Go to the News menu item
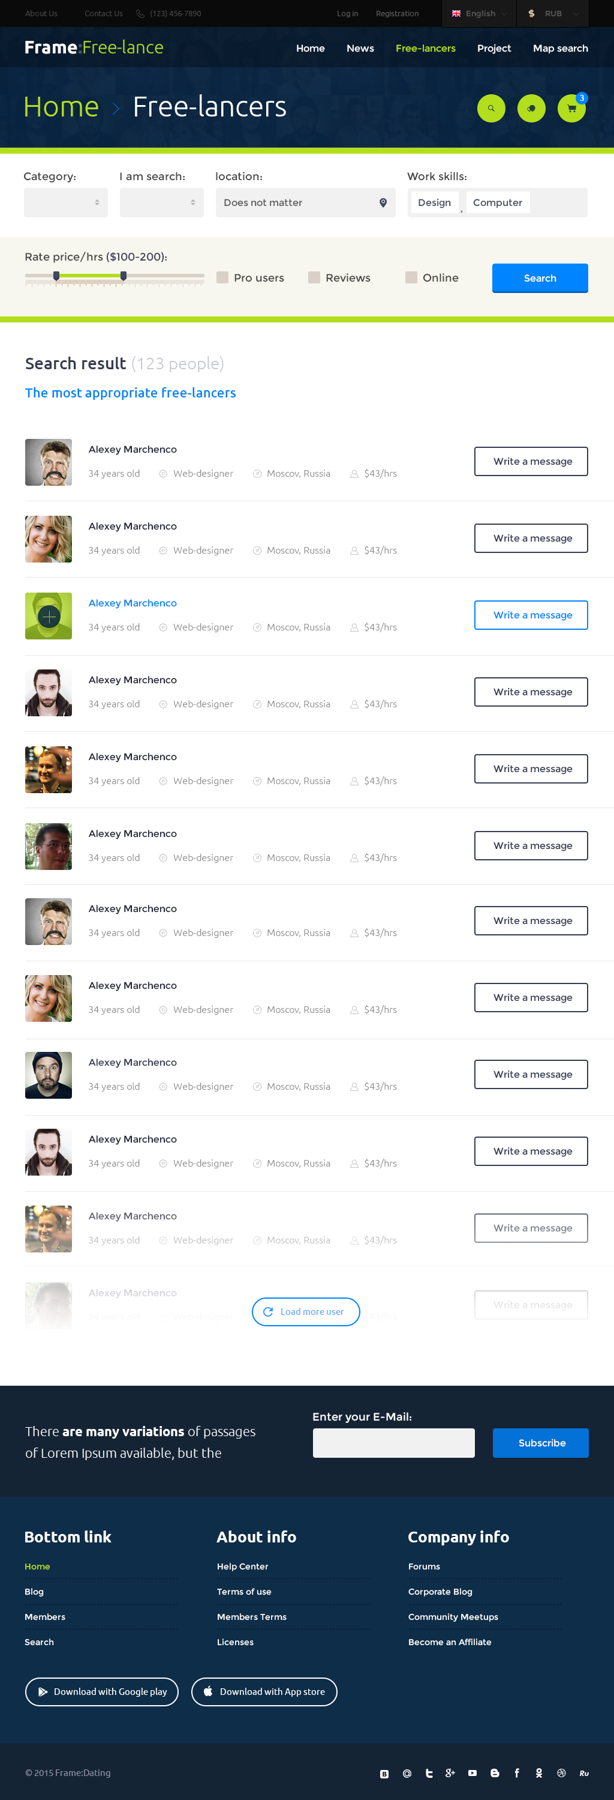This screenshot has height=1800, width=614. [360, 48]
